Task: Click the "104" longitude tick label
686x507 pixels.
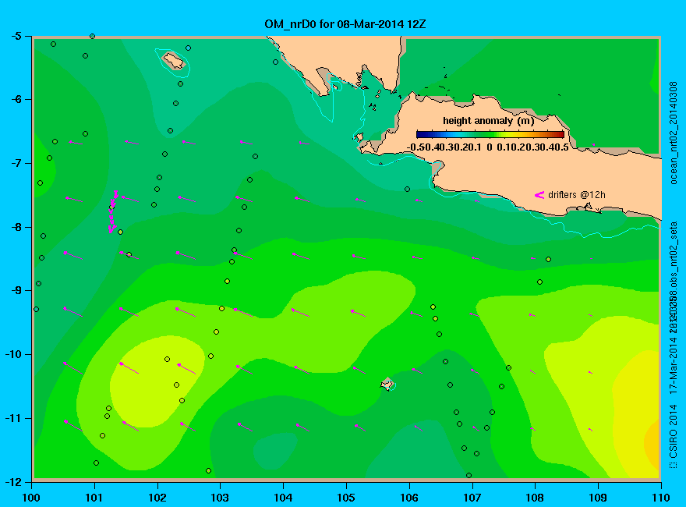Action: pos(283,498)
